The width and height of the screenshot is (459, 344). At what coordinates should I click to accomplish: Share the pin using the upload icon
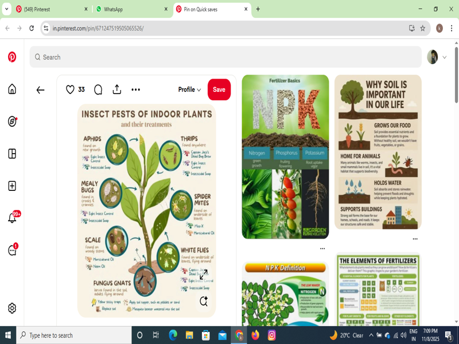[x=117, y=89]
